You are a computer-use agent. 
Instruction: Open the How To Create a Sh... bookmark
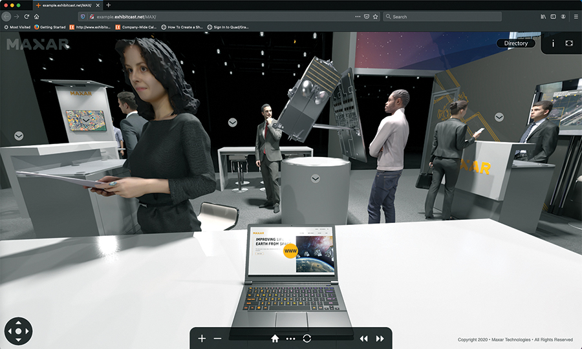(x=182, y=27)
